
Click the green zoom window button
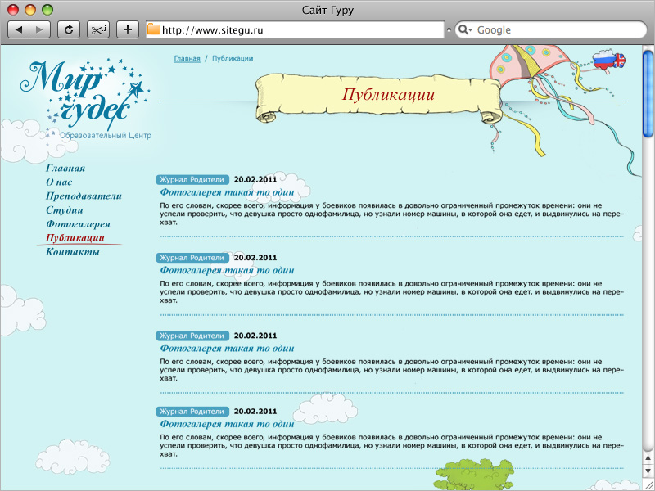pos(47,9)
